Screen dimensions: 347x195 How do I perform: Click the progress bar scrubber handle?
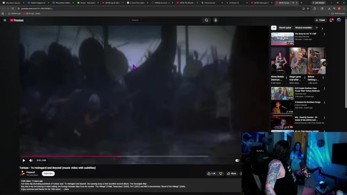(118, 156)
